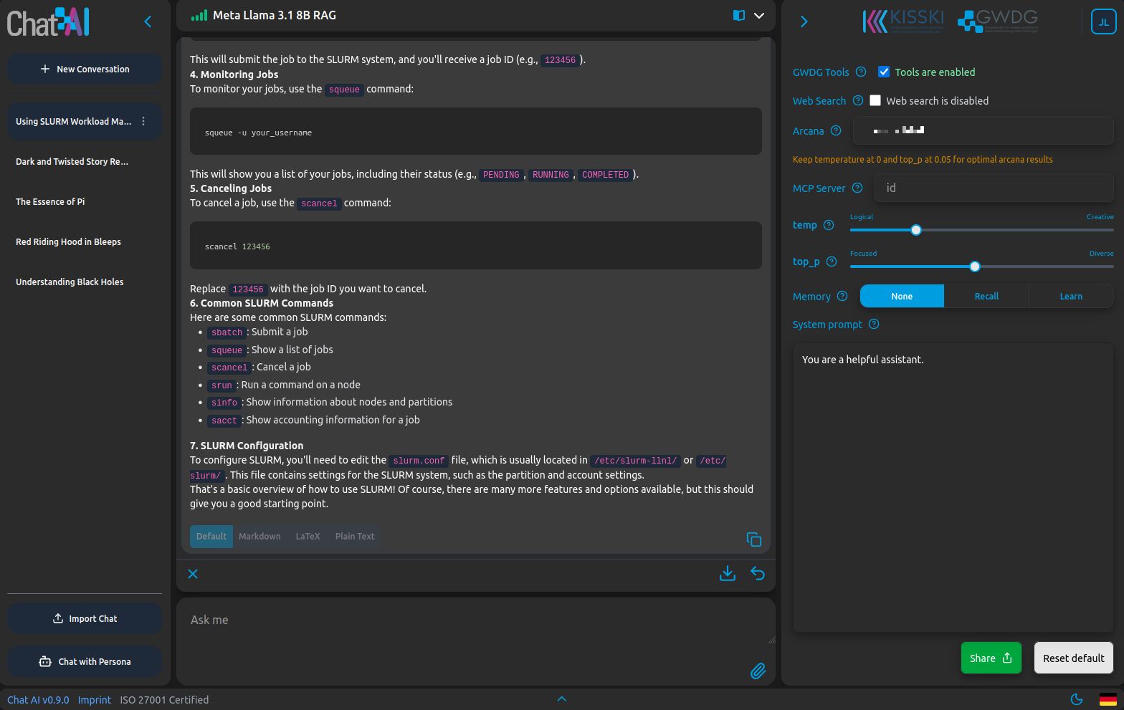Viewport: 1124px width, 710px height.
Task: Toggle dark mode moon icon
Action: 1076,699
